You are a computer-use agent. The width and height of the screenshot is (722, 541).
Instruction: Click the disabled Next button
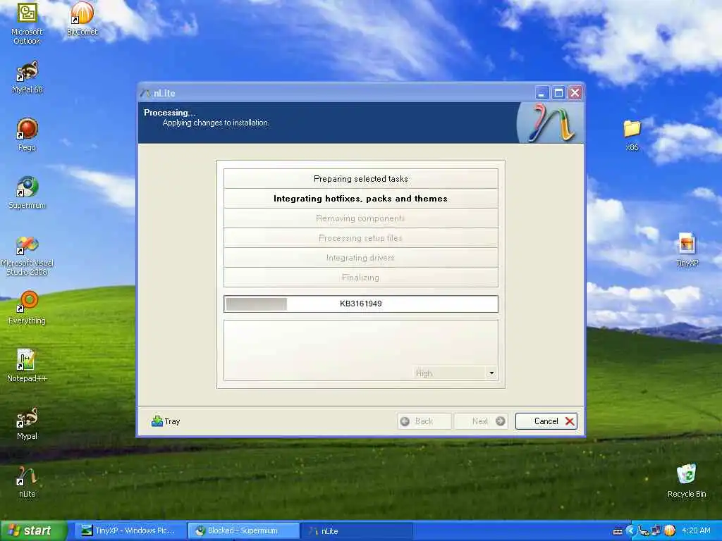point(481,421)
